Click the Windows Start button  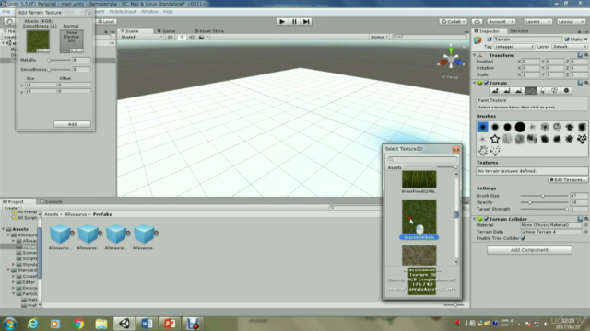(x=10, y=324)
